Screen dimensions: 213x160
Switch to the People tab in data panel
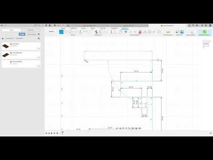pos(31,30)
